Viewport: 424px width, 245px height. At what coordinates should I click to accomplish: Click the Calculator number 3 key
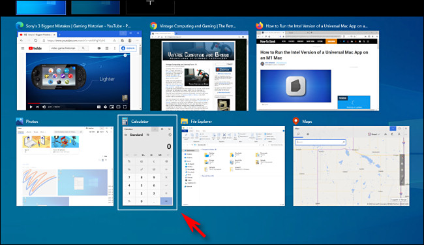pos(154,193)
